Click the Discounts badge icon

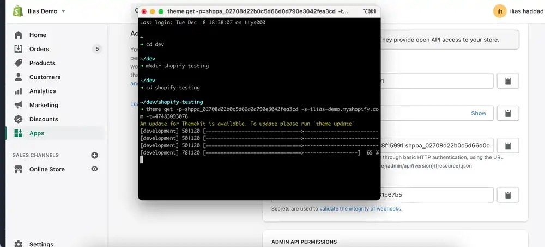point(19,119)
